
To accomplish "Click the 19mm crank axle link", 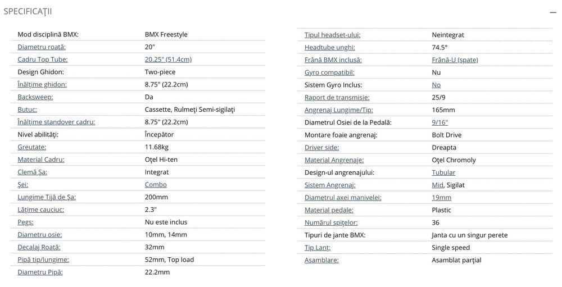I will (x=441, y=198).
